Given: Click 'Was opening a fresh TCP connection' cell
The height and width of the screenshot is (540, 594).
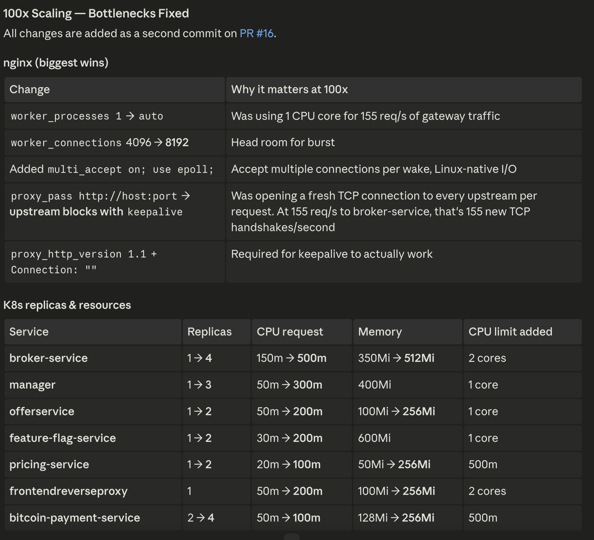Looking at the screenshot, I should (404, 212).
